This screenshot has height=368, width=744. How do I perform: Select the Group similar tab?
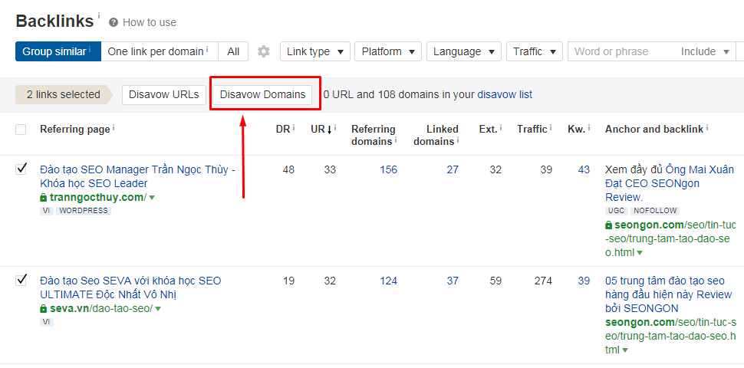pyautogui.click(x=58, y=51)
